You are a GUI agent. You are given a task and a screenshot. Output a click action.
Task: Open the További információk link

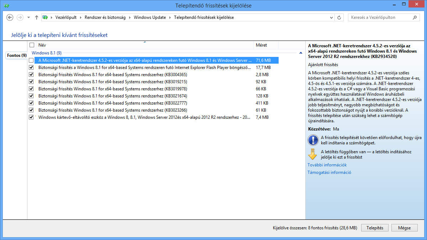coord(327,165)
